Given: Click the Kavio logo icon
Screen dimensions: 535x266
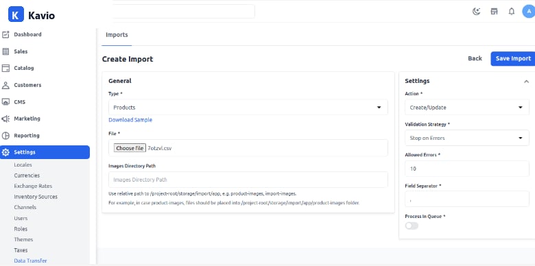Looking at the screenshot, I should [16, 14].
